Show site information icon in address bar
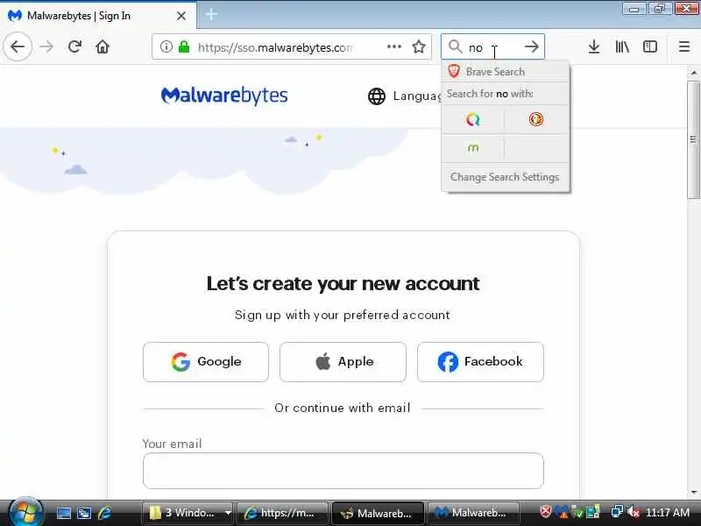This screenshot has height=526, width=701. click(166, 46)
